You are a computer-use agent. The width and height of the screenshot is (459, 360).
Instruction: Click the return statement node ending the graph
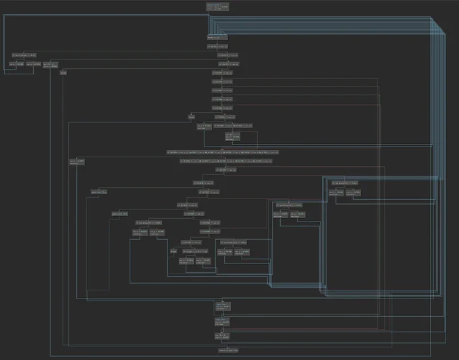pyautogui.click(x=228, y=351)
